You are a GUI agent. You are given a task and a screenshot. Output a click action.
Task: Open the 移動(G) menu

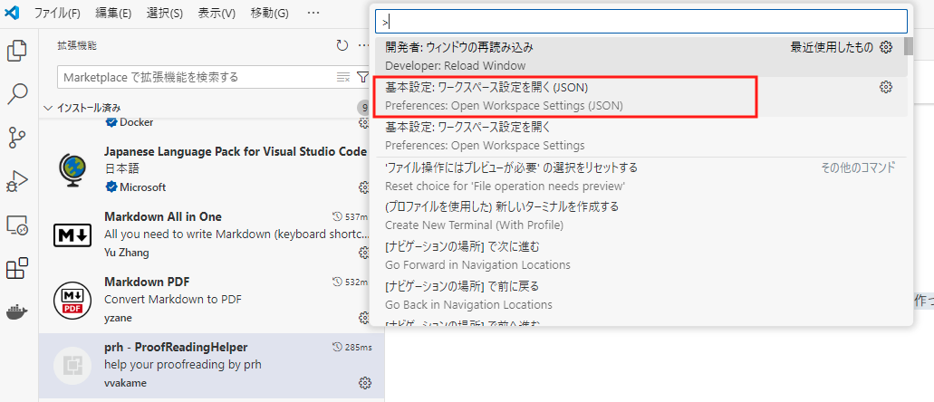(x=270, y=13)
